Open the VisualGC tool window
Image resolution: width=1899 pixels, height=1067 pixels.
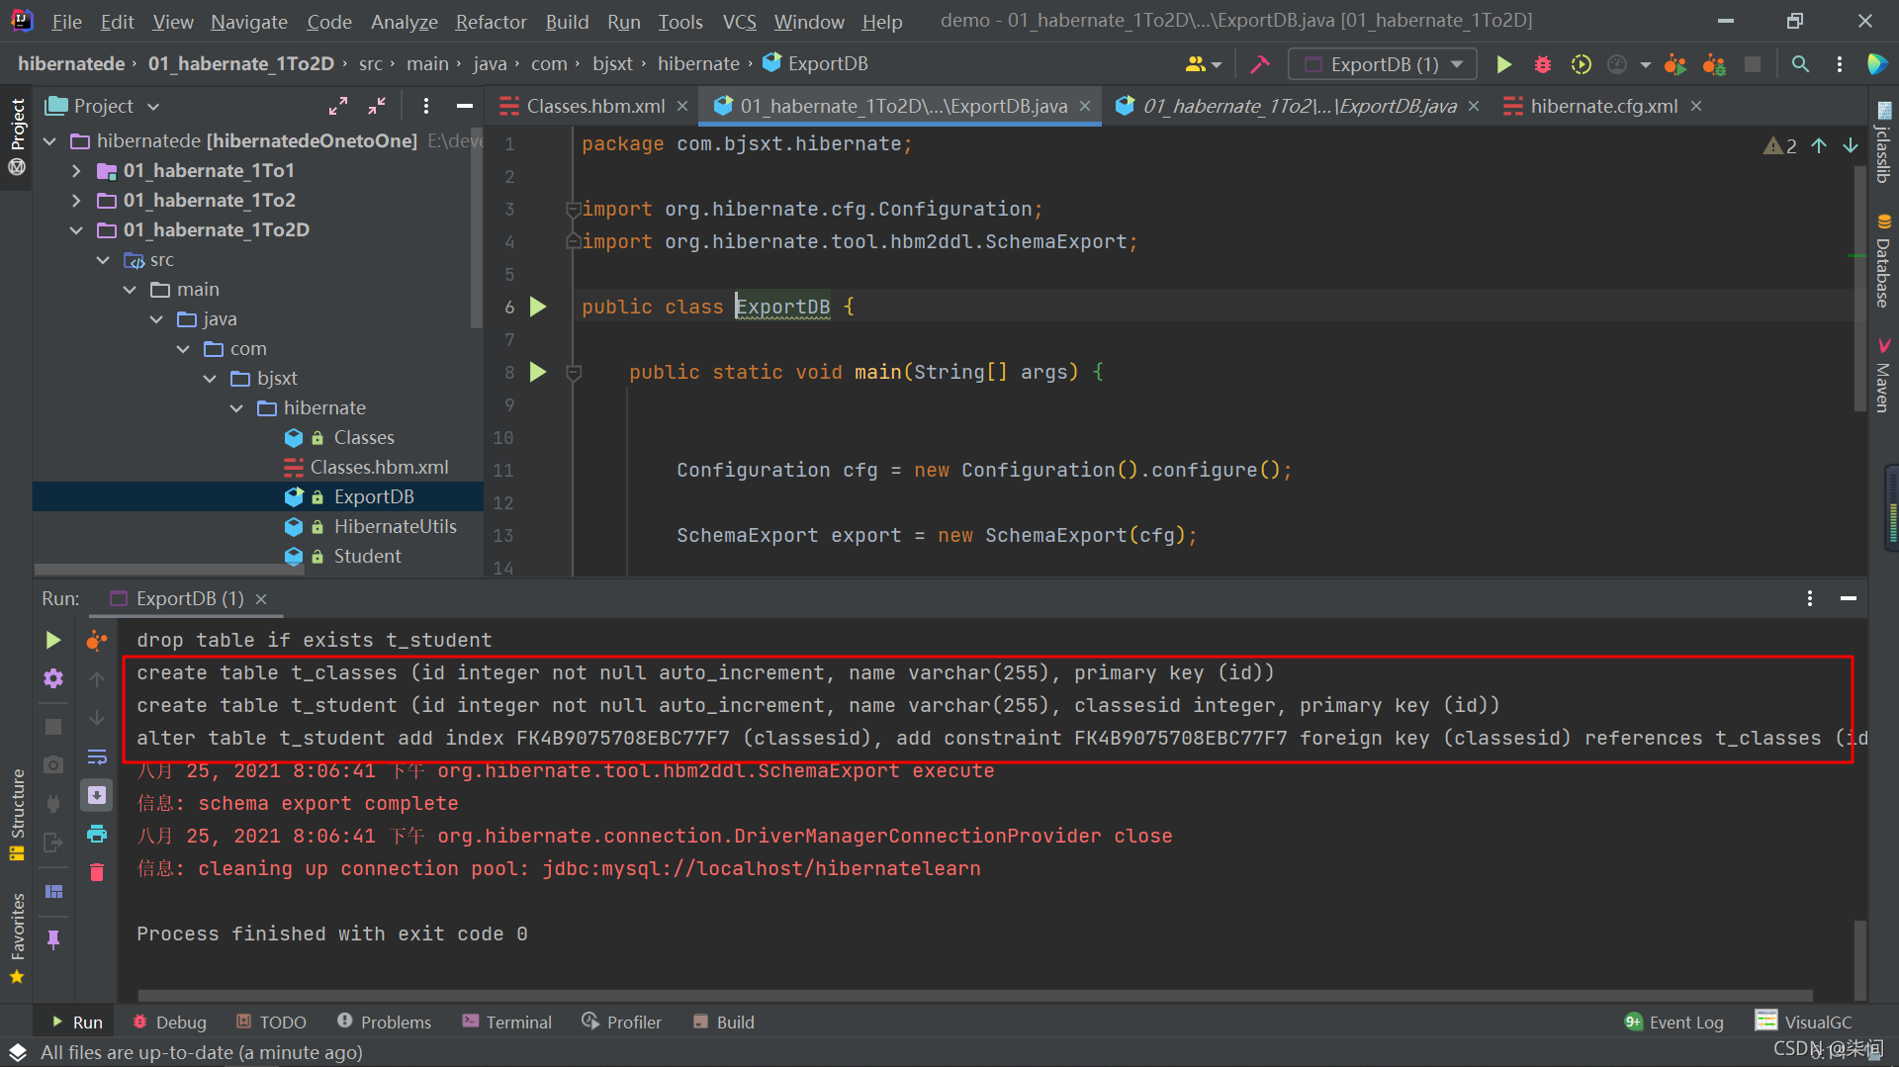[x=1803, y=1022]
